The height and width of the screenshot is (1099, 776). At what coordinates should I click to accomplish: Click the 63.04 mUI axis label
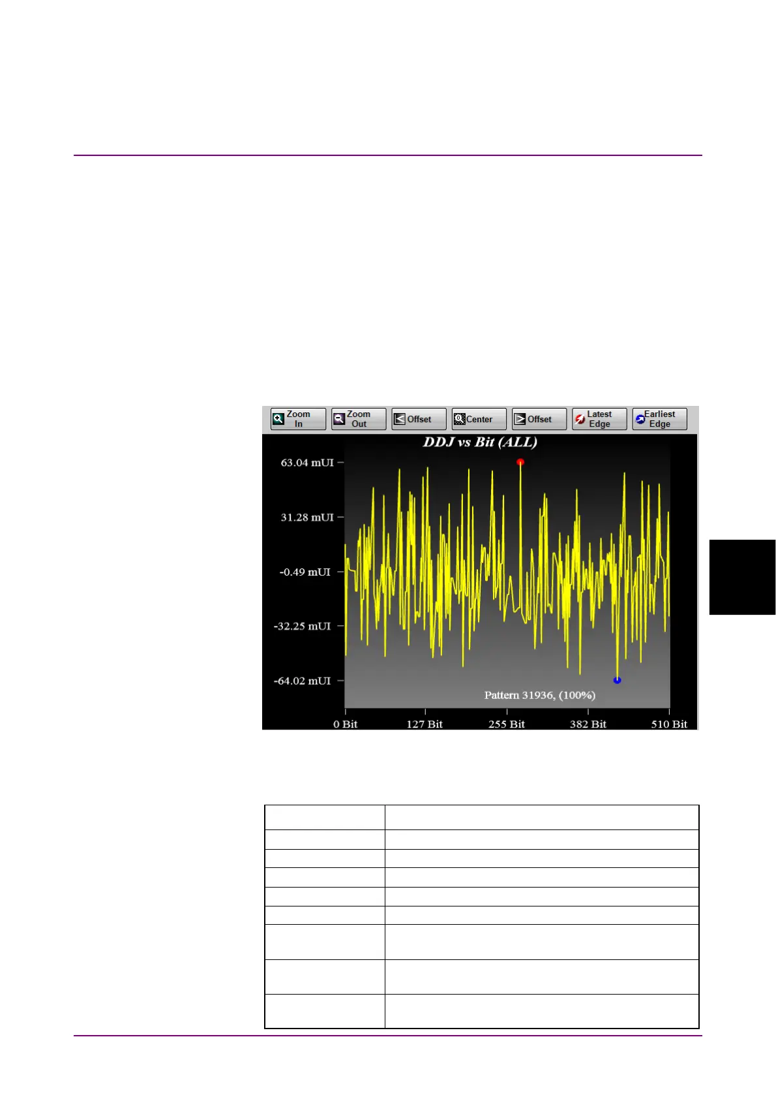click(x=307, y=463)
